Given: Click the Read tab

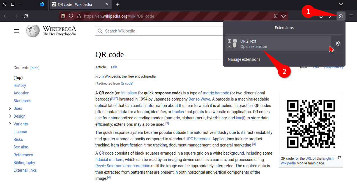Looking at the screenshot, I should (x=304, y=67).
